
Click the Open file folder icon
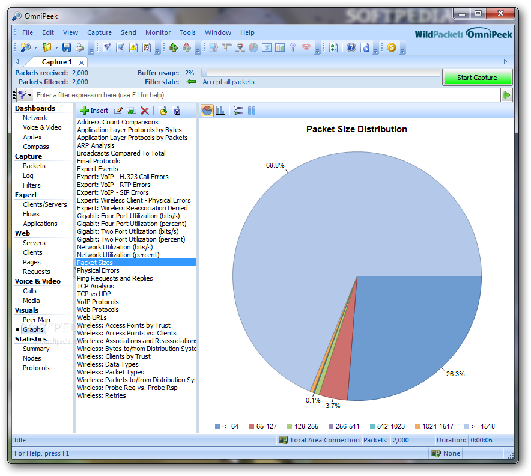pyautogui.click(x=47, y=47)
